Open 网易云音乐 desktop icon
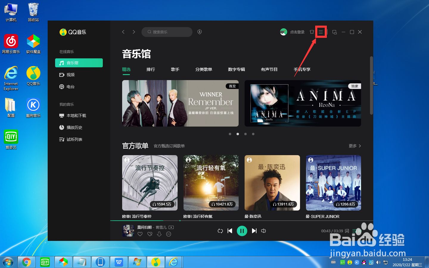Viewport: 429px width, 268px height. 11,44
